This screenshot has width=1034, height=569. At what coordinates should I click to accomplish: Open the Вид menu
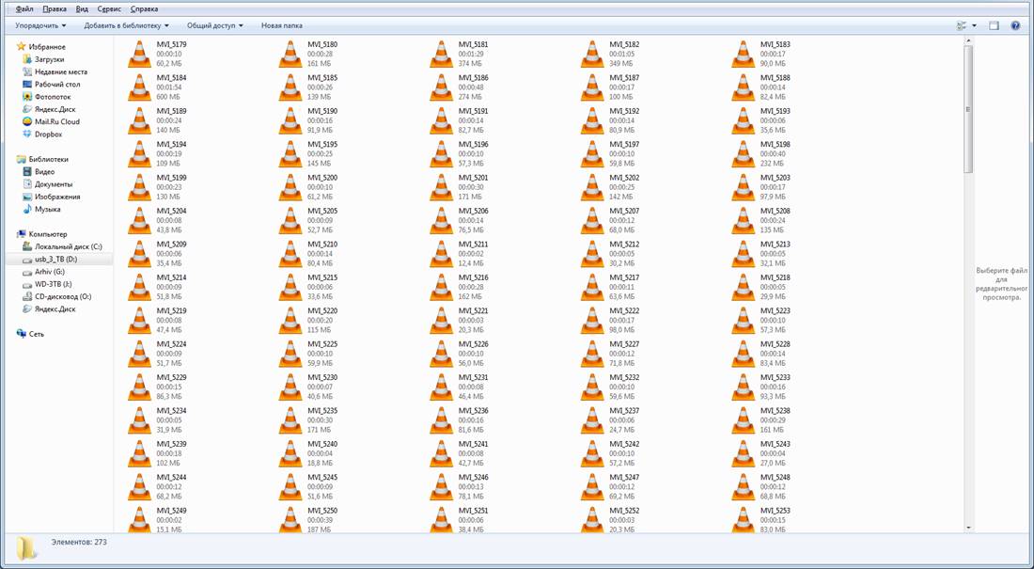(x=82, y=9)
